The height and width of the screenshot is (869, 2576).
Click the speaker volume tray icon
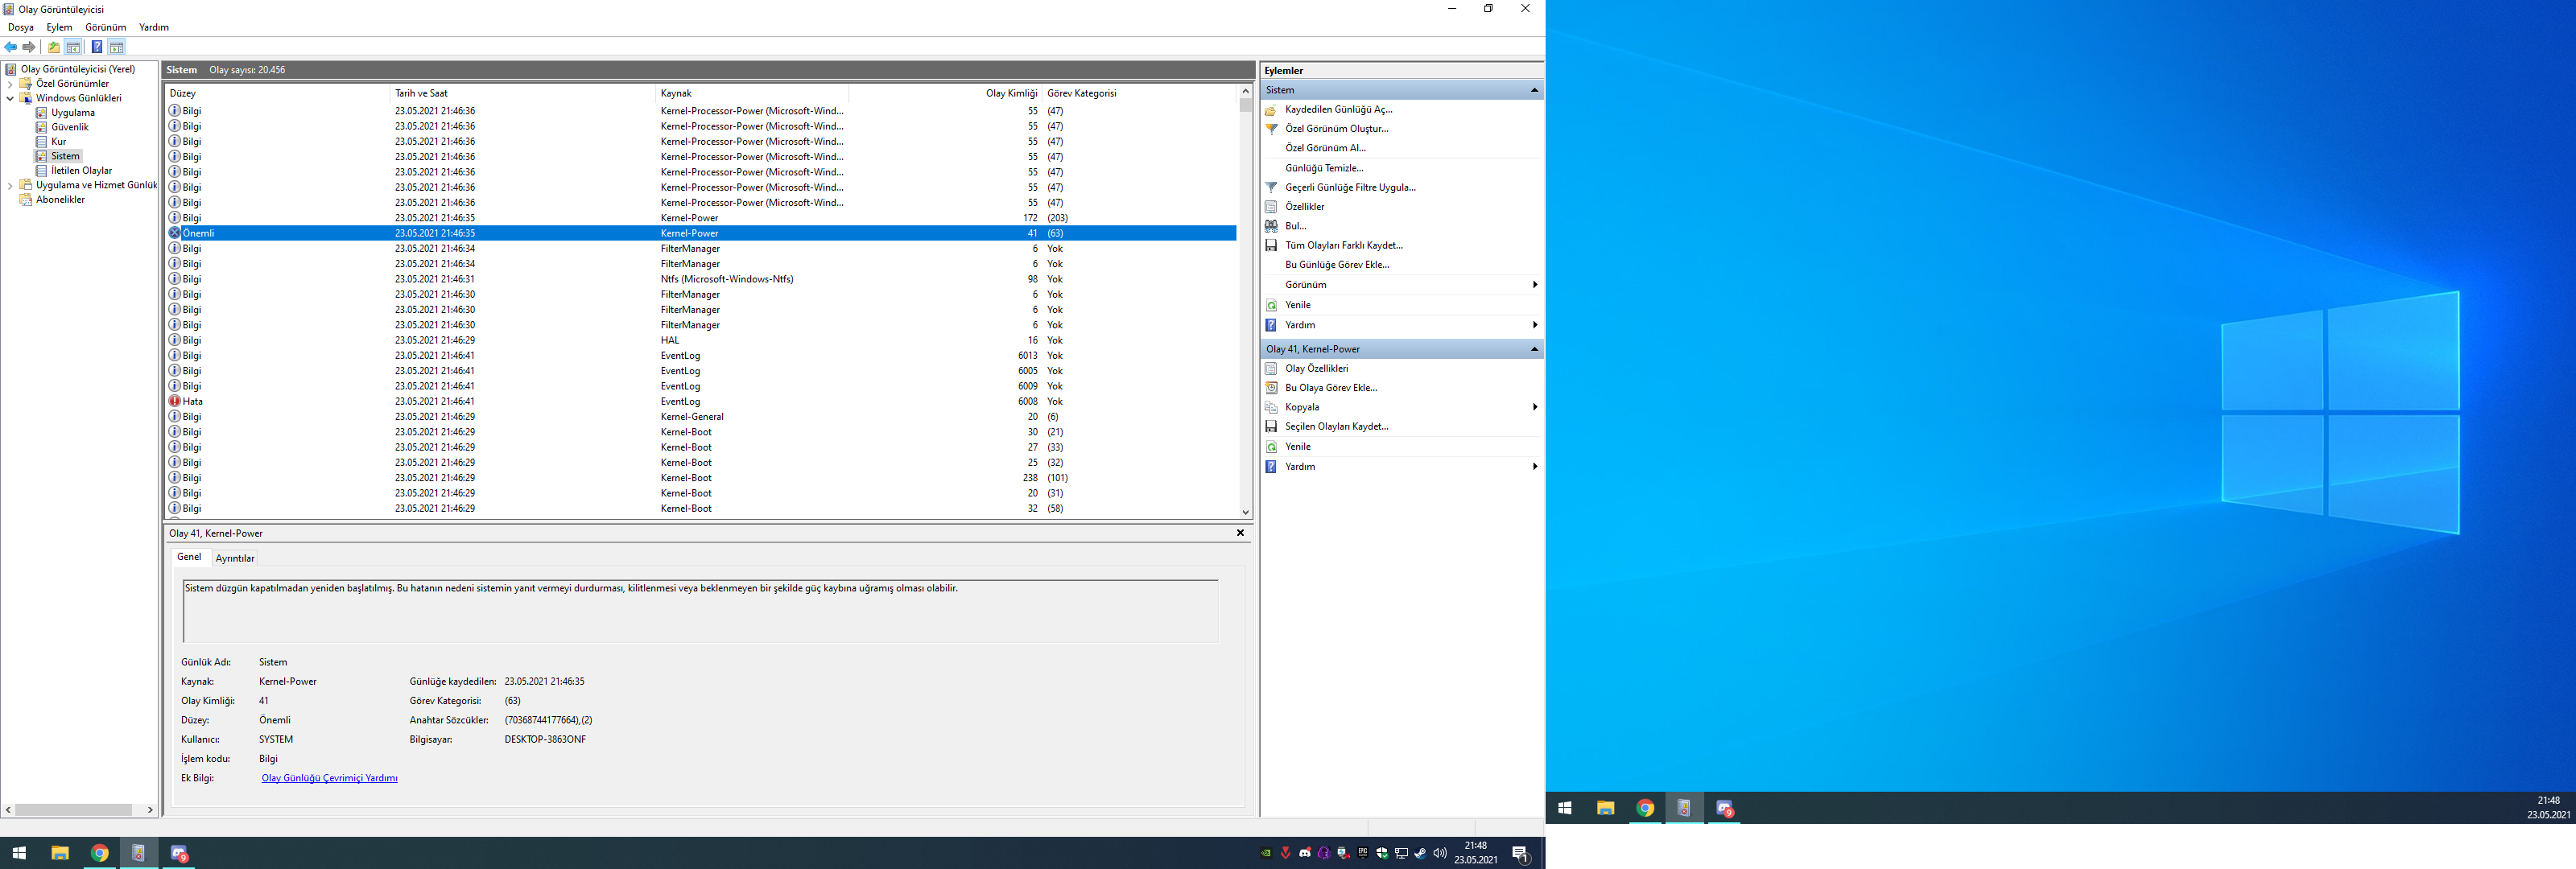pyautogui.click(x=1440, y=853)
